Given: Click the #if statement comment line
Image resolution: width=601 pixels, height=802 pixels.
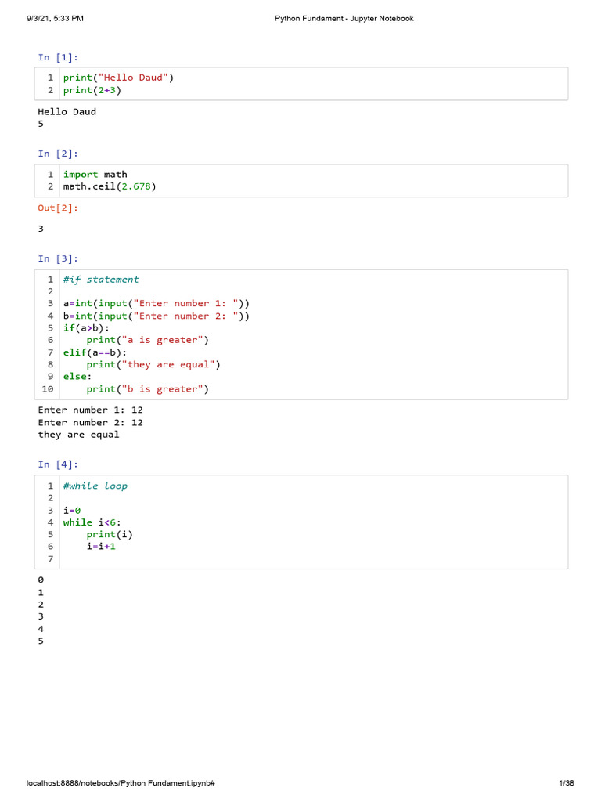Looking at the screenshot, I should click(x=101, y=280).
